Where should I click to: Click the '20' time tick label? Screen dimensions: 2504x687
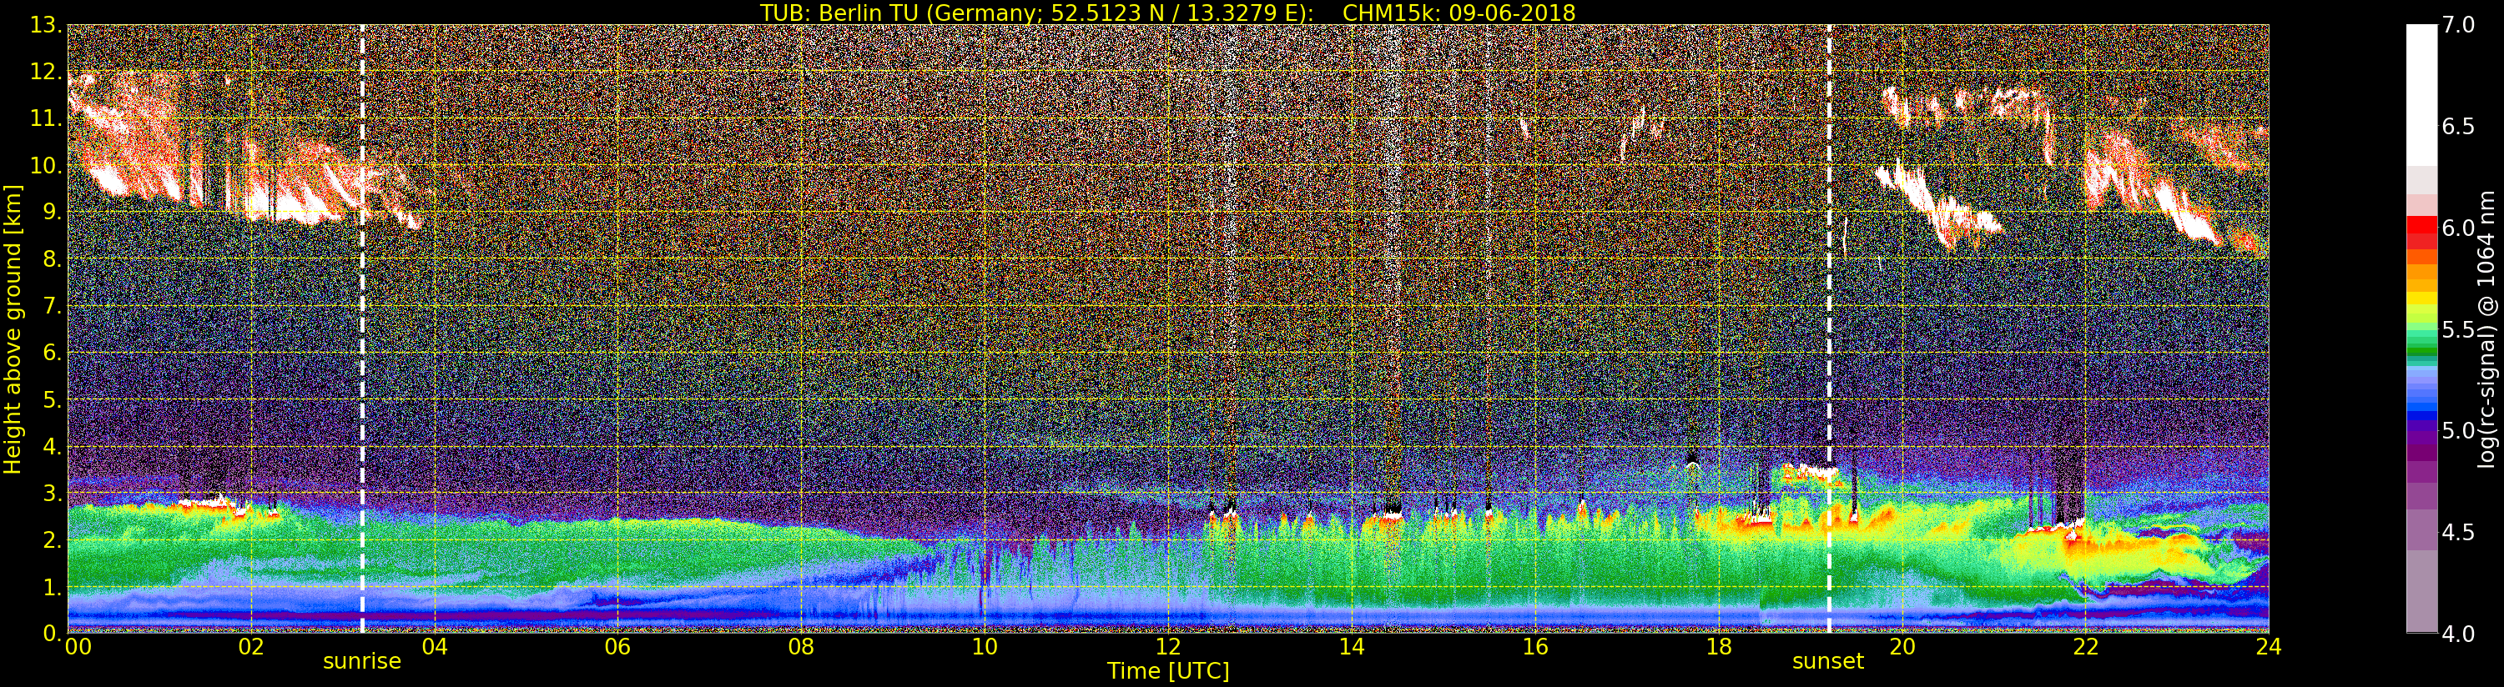point(1902,646)
